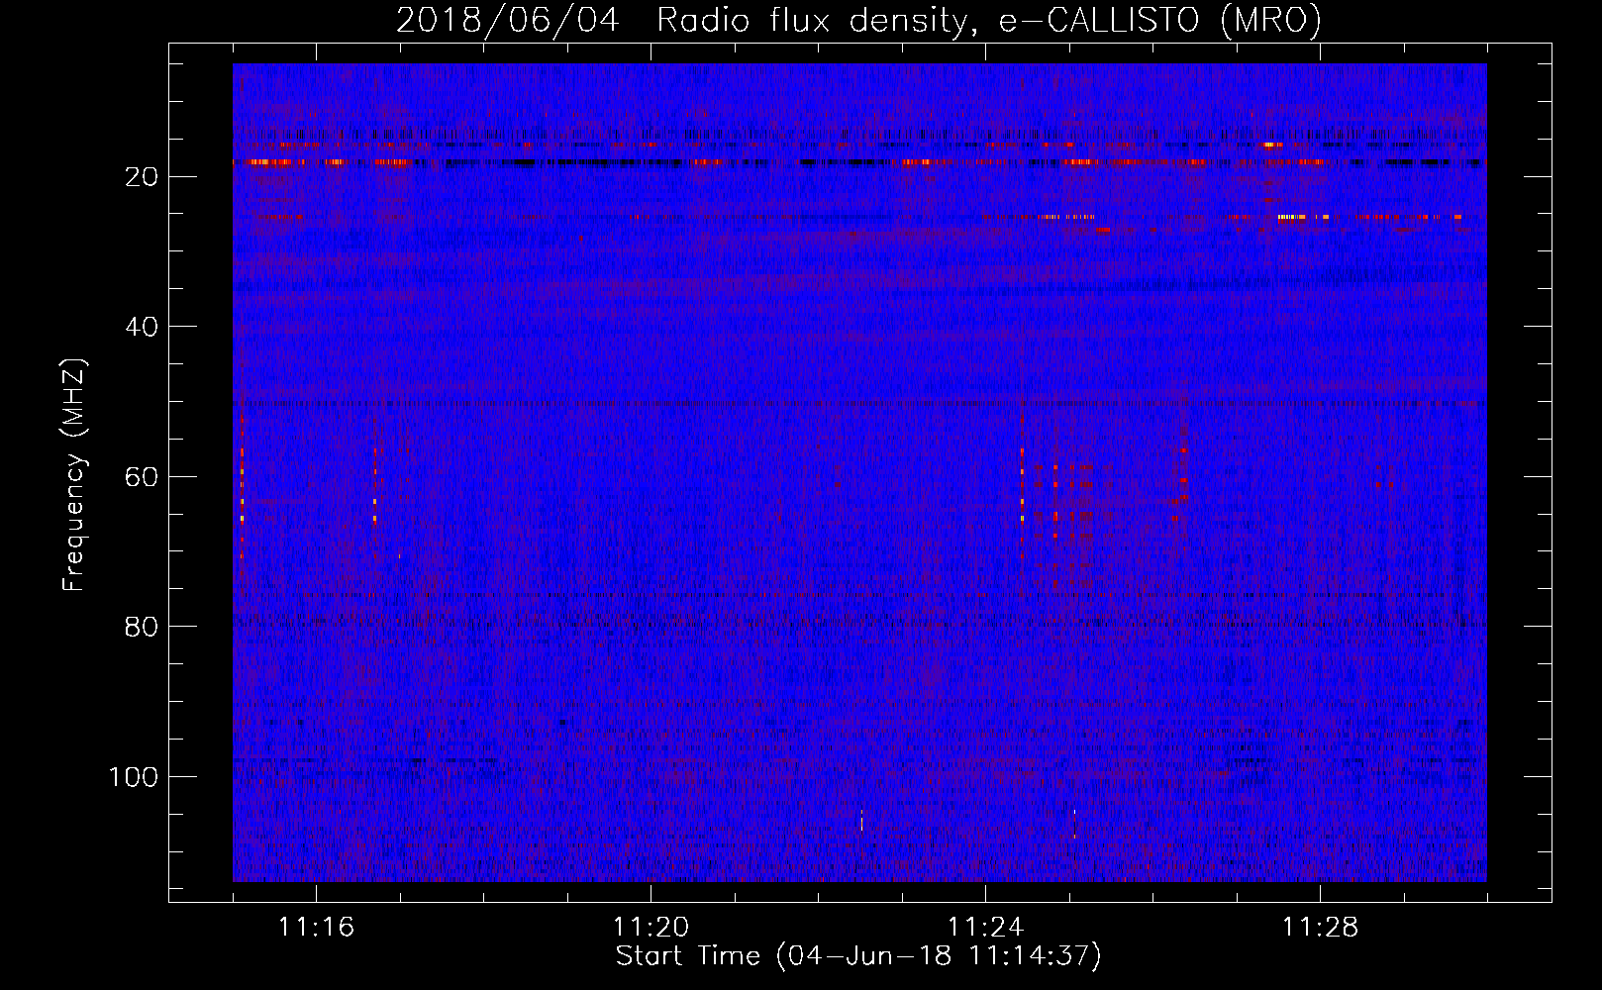Click the '80' frequency tick label
The image size is (1602, 990).
coord(143,627)
